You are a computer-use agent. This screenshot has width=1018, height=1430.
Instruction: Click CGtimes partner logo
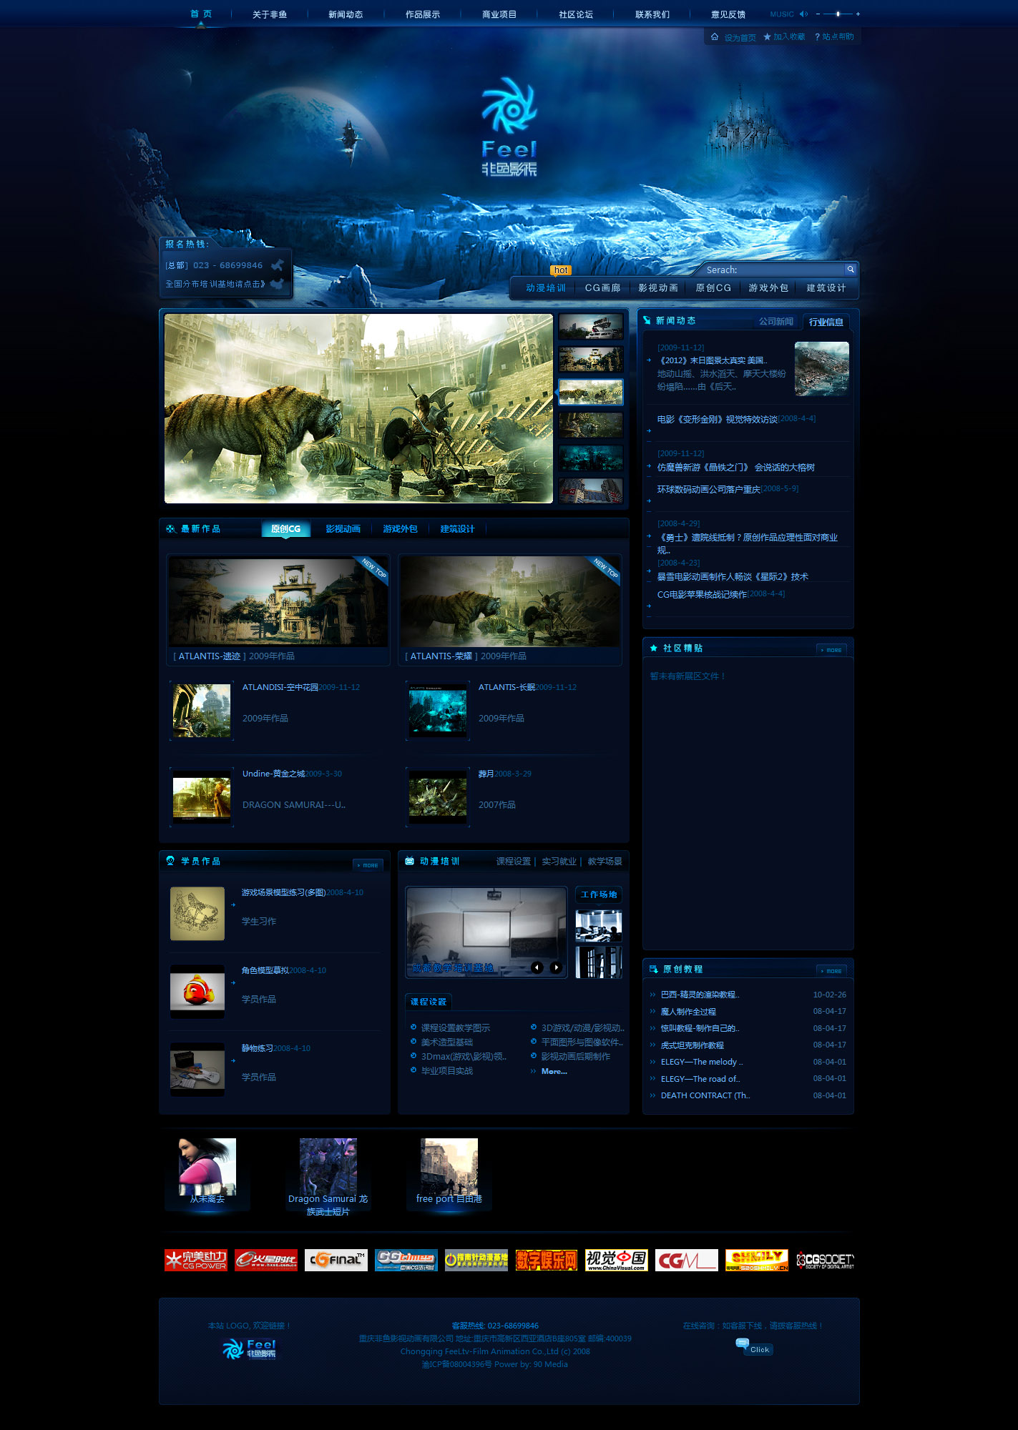(x=406, y=1260)
